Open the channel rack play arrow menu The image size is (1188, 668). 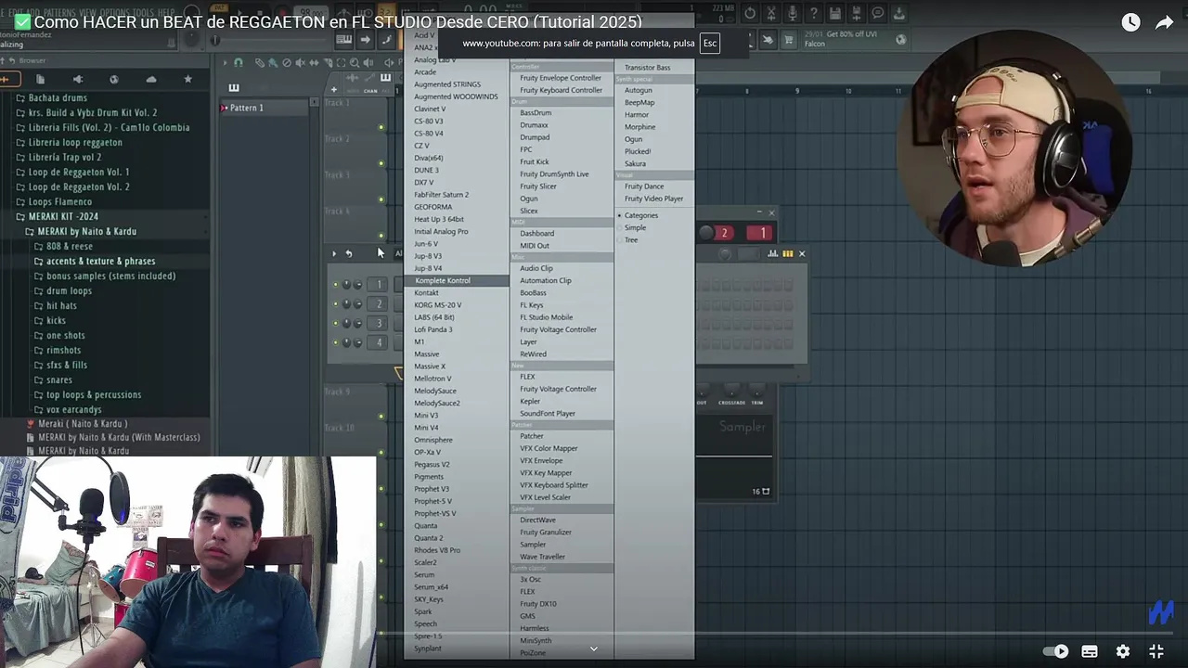[334, 253]
